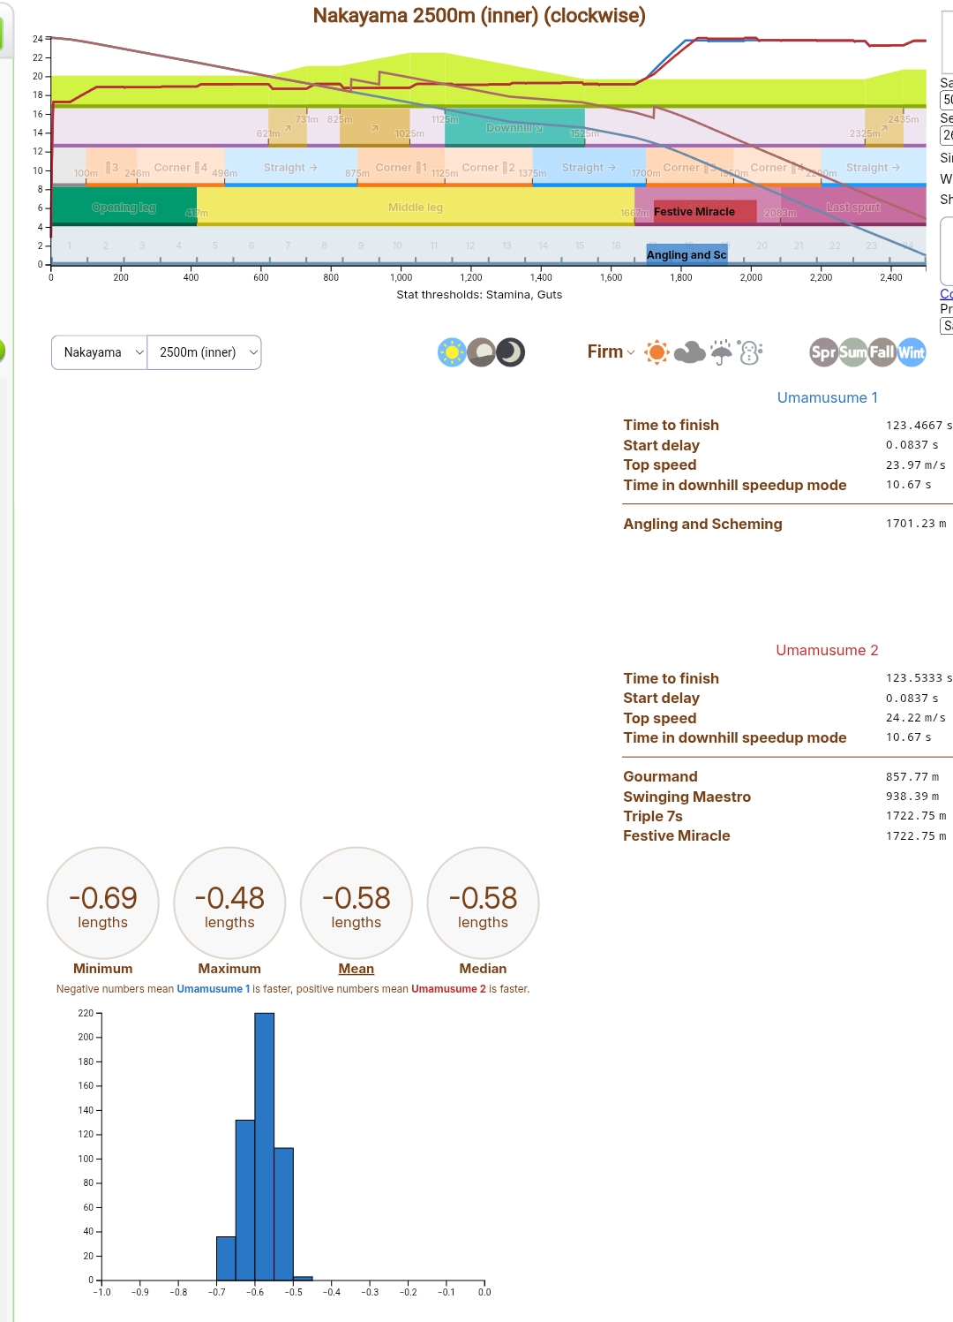953x1322 pixels.
Task: Click the Last spurt phase region
Action: (853, 207)
